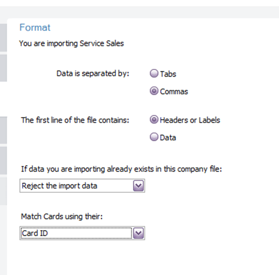The width and height of the screenshot is (279, 275).
Task: Click the first line of file contains label
Action: (75, 120)
